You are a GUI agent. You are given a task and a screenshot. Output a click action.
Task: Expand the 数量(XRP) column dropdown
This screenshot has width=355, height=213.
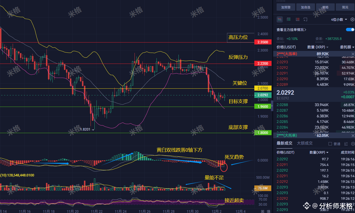coord(327,47)
